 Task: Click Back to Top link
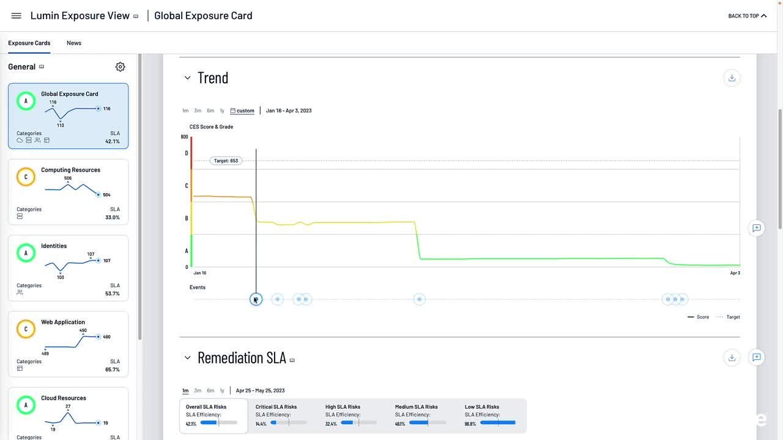(x=747, y=16)
